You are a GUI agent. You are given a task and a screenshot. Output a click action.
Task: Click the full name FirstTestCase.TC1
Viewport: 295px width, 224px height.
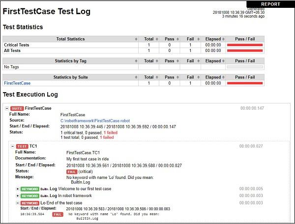(83, 153)
